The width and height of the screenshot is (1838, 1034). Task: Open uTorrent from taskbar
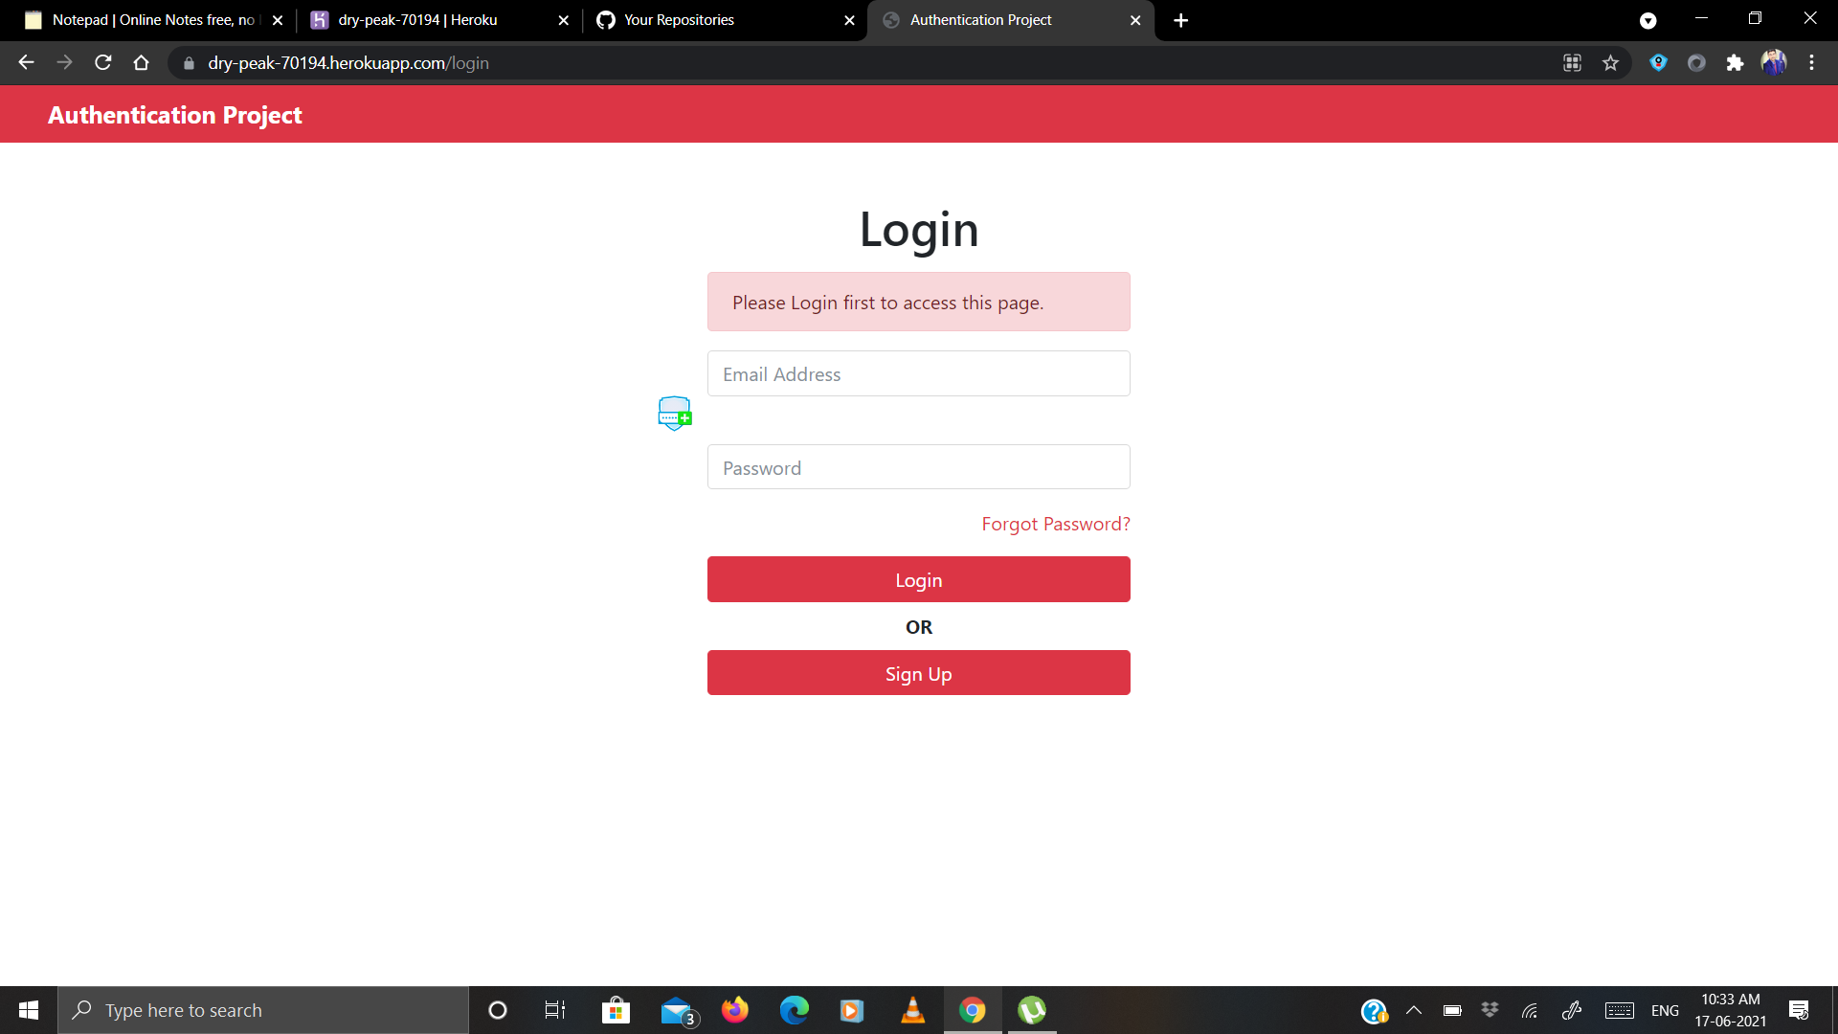[x=1032, y=1010]
